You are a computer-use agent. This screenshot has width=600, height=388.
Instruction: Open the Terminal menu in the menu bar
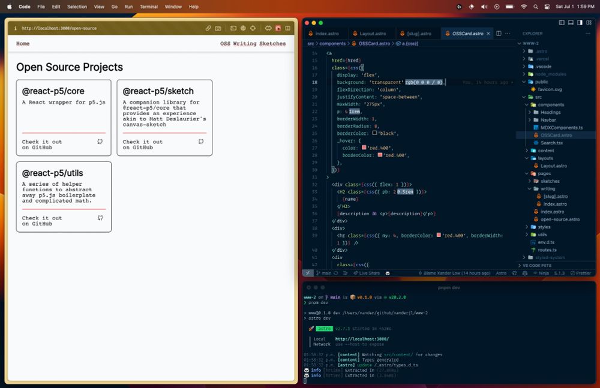(149, 7)
